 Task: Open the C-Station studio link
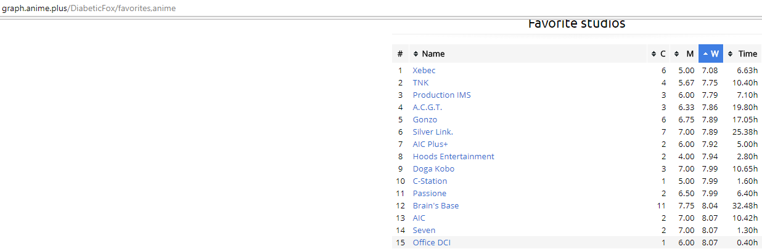430,181
